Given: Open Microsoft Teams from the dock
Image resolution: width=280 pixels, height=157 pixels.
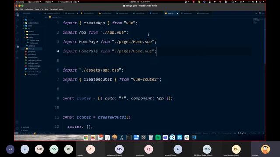Looking at the screenshot, I should [165, 137].
